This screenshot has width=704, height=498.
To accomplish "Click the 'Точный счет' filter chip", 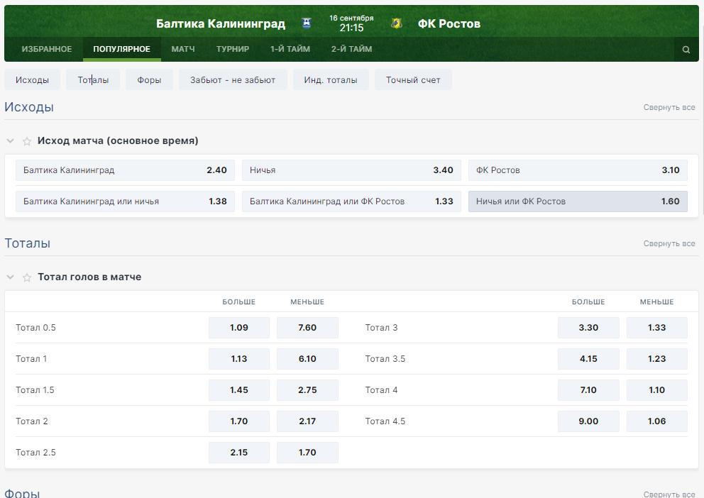I will point(413,80).
